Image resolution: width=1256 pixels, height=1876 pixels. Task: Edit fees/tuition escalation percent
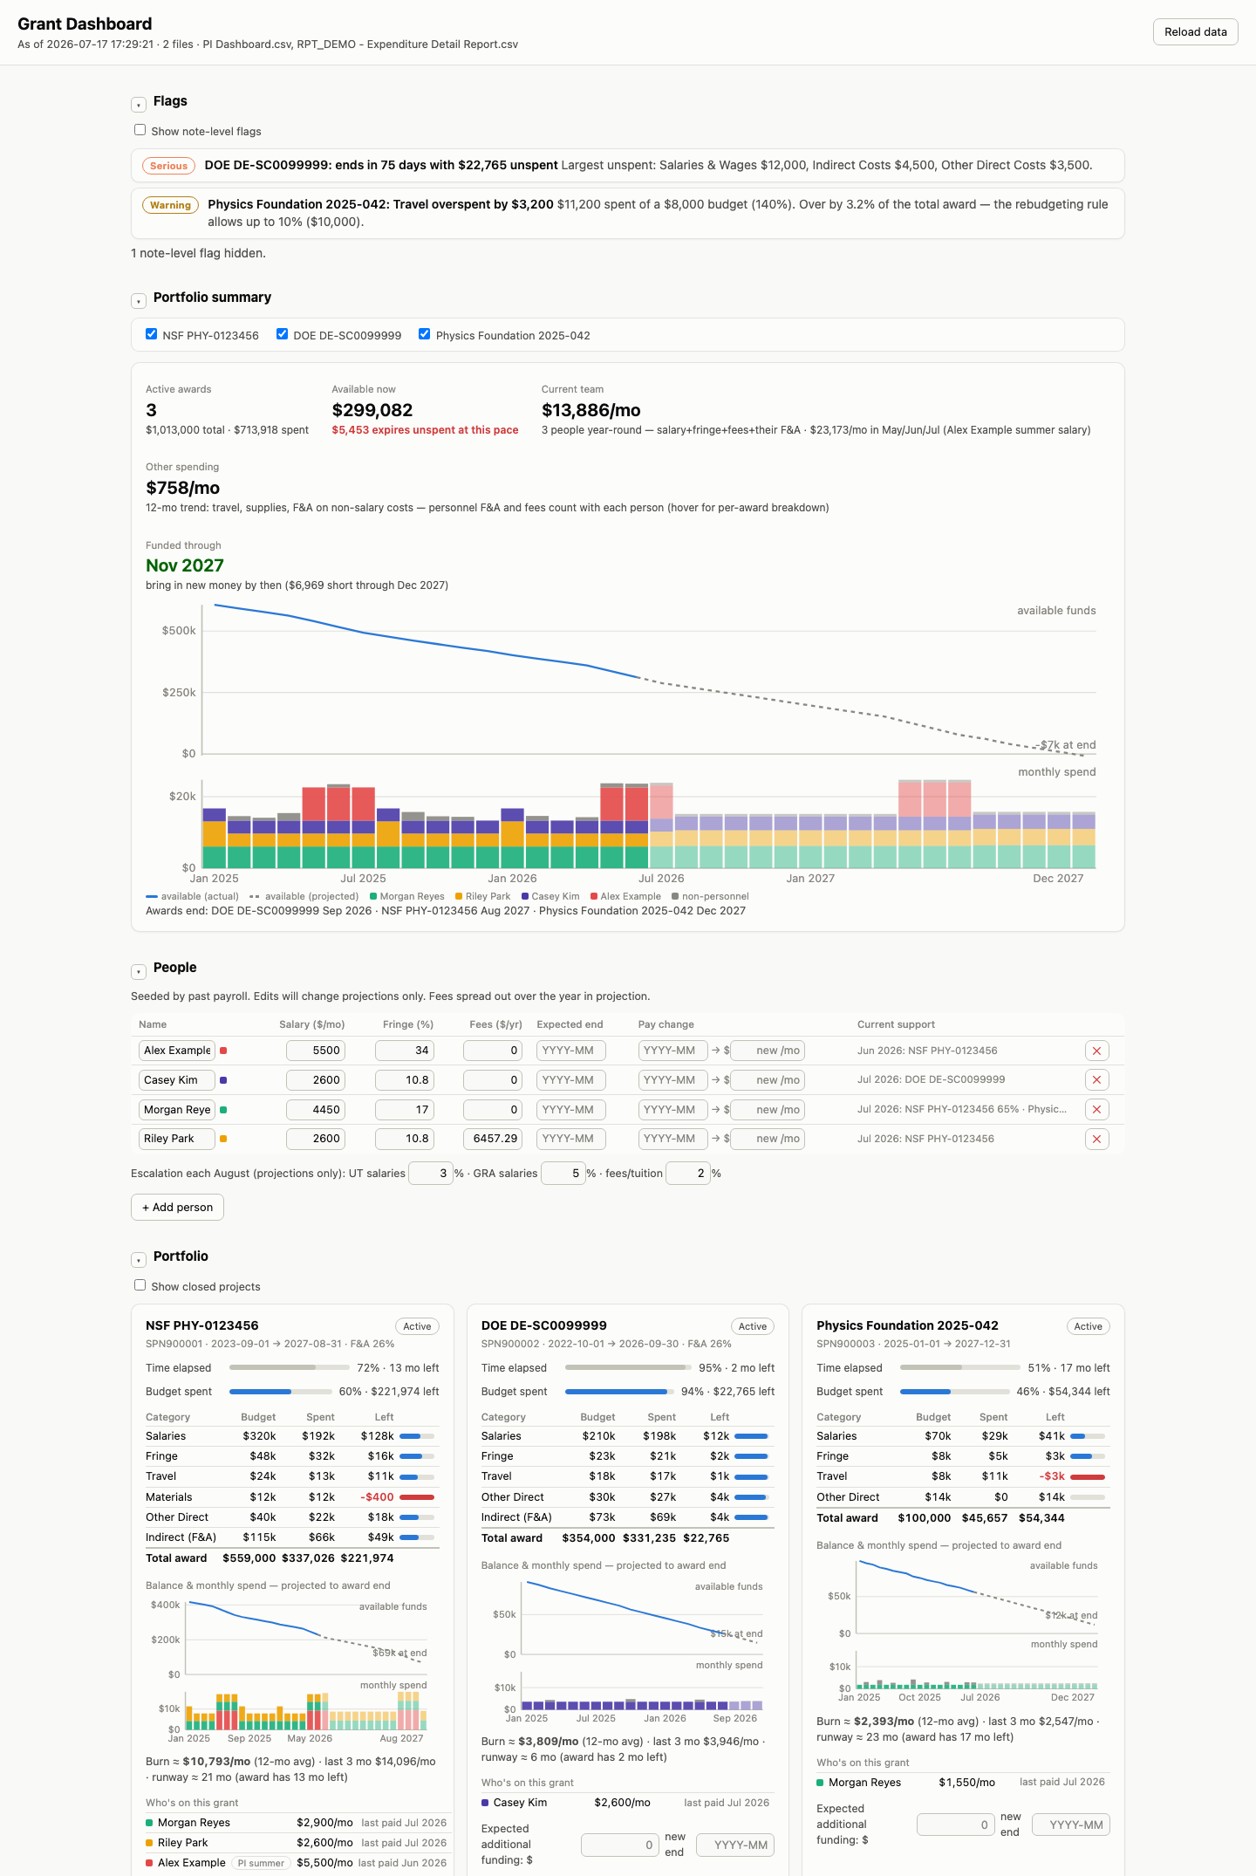pos(687,1174)
